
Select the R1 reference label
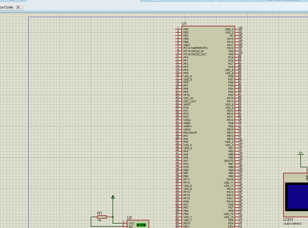(x=100, y=213)
